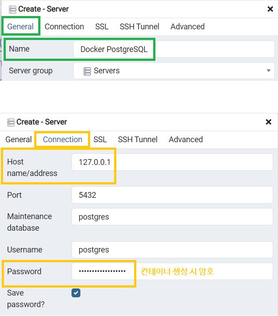Click the Password label
Image resolution: width=278 pixels, height=316 pixels.
pyautogui.click(x=24, y=272)
